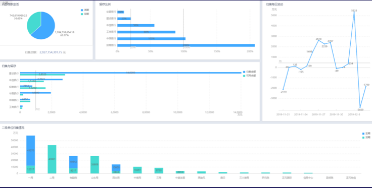Select the 103% bar in 留存比例 chart
This screenshot has width=372, height=188.
coord(151,39)
